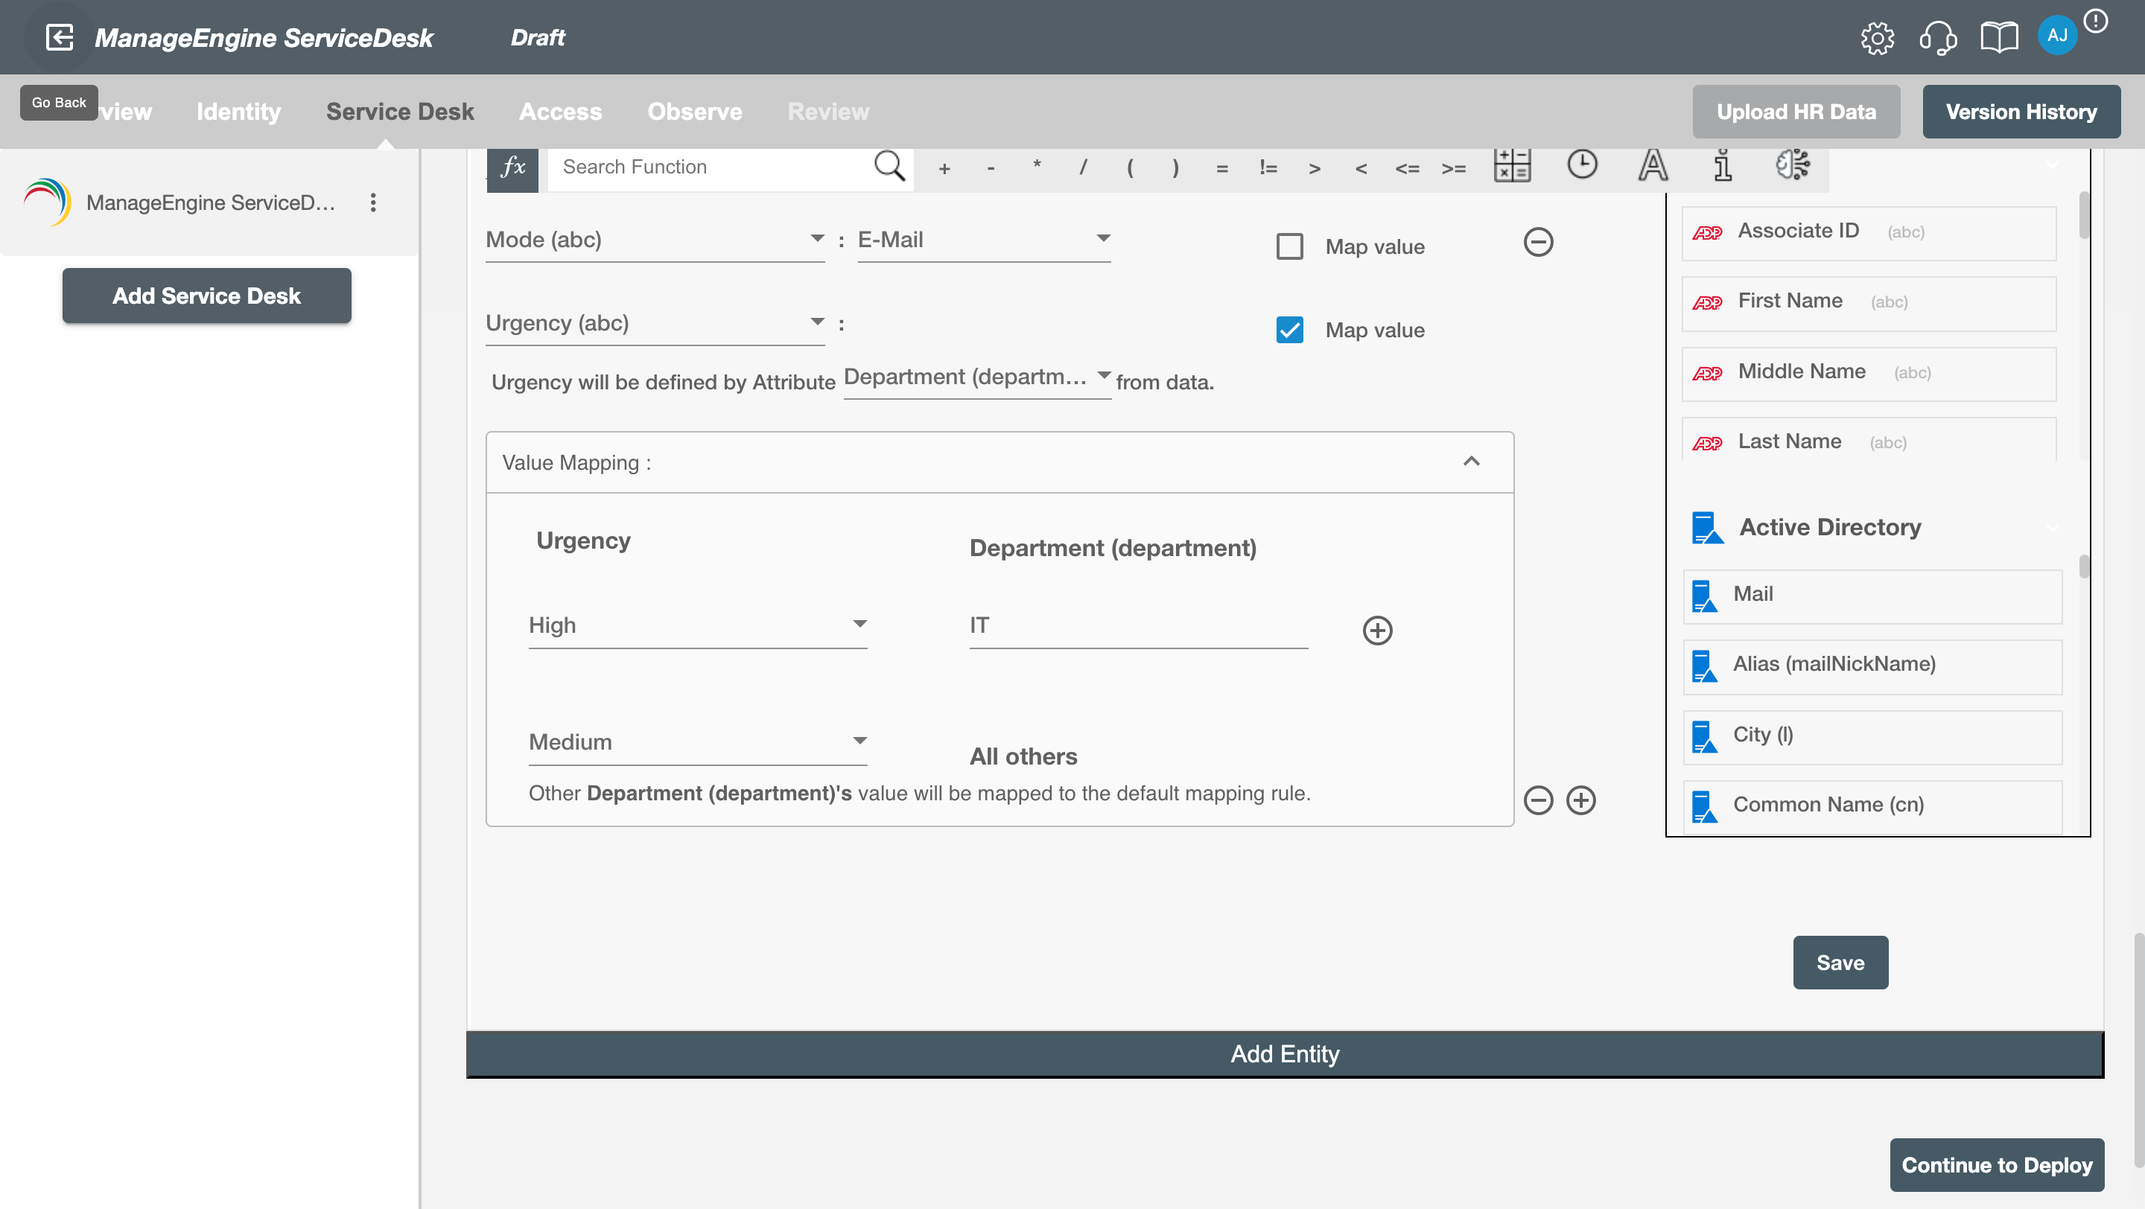Enable the Urgency Map value checkbox

click(1291, 328)
